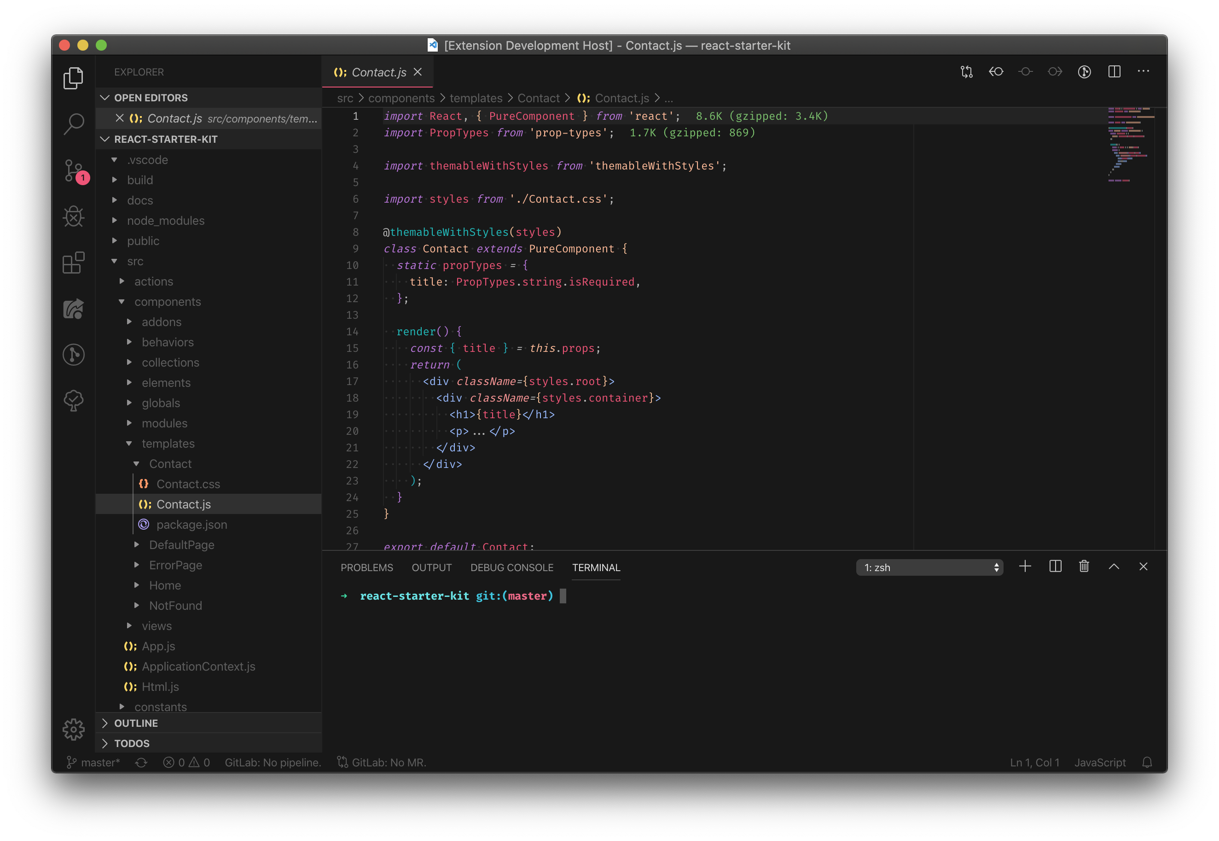
Task: Split the editor to the right
Action: tap(1114, 72)
